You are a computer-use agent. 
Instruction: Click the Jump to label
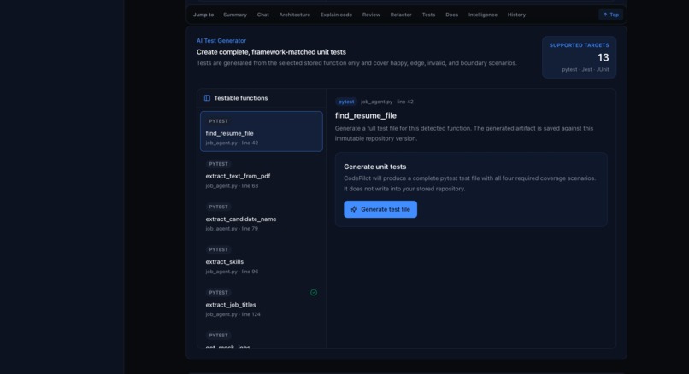point(203,15)
